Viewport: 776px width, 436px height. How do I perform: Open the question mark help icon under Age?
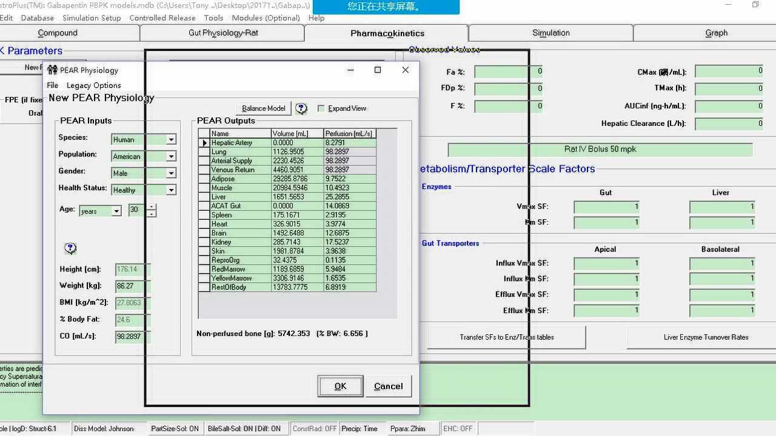point(70,248)
